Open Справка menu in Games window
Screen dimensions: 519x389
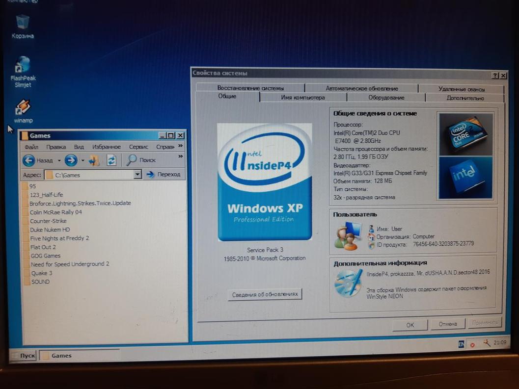click(165, 147)
